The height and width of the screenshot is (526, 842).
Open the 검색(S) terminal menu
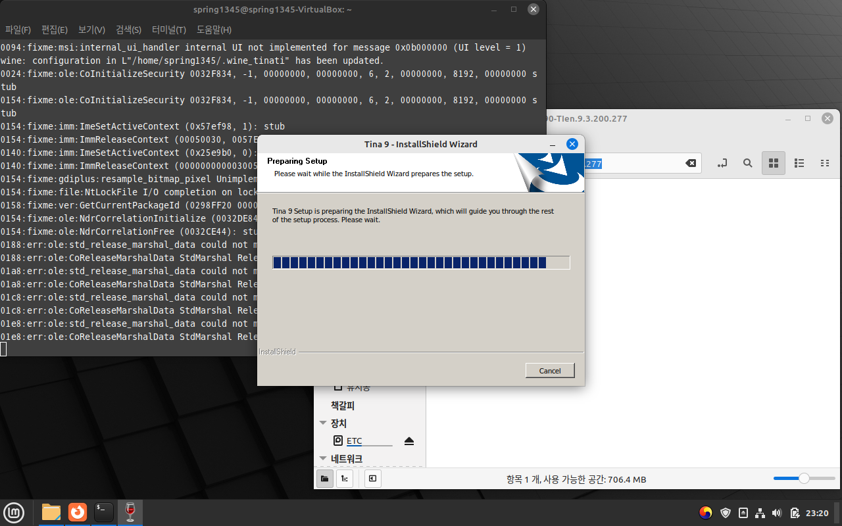128,30
